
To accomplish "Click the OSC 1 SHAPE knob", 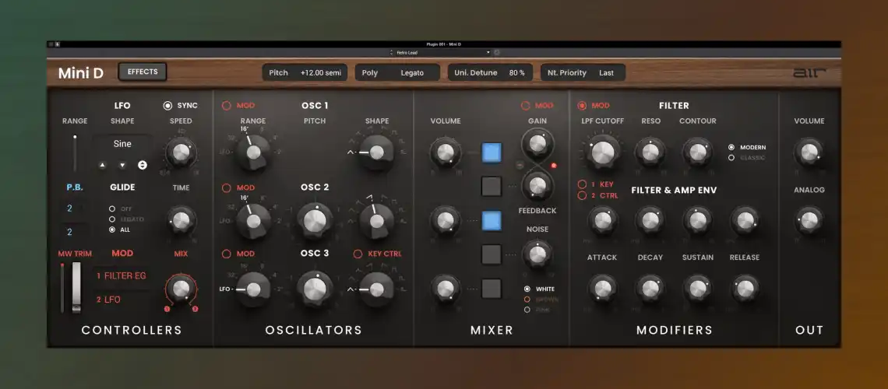I will point(376,152).
